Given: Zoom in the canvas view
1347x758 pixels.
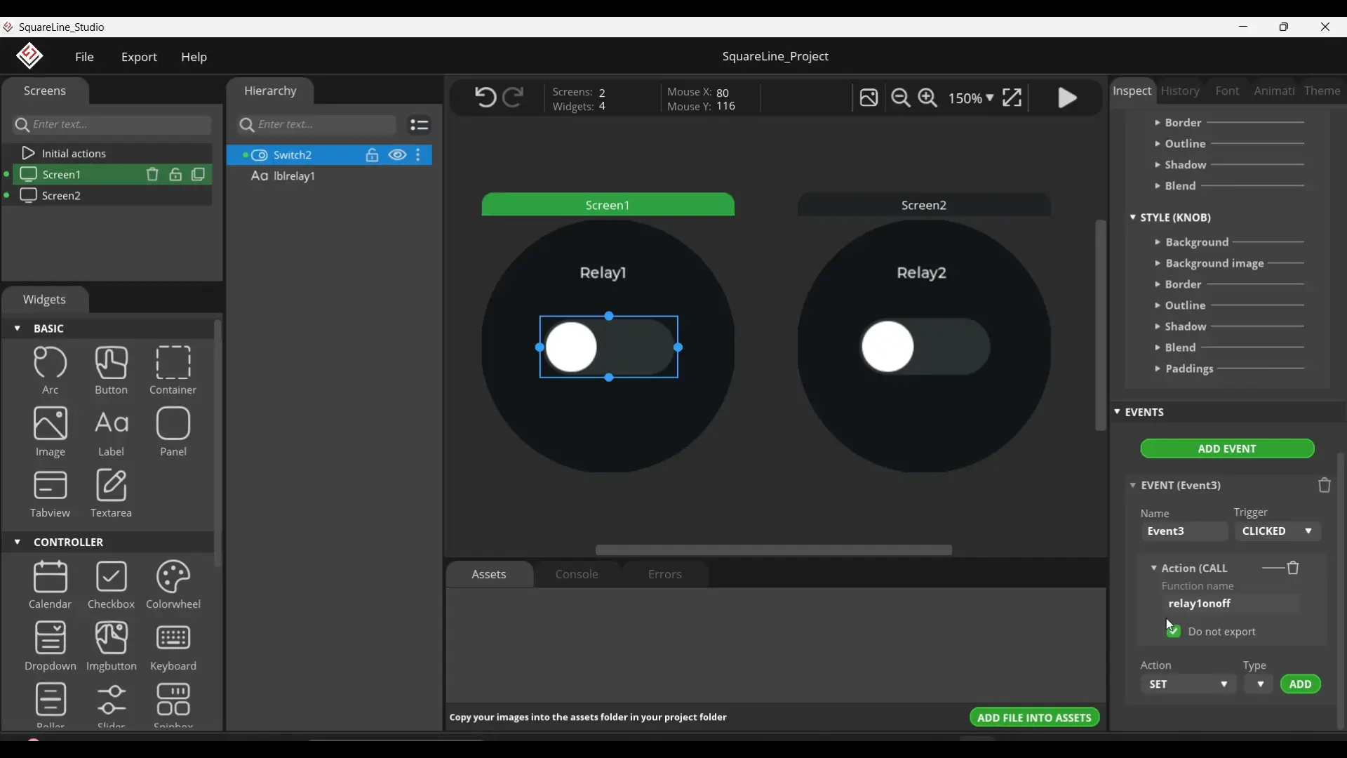Looking at the screenshot, I should click(x=928, y=98).
